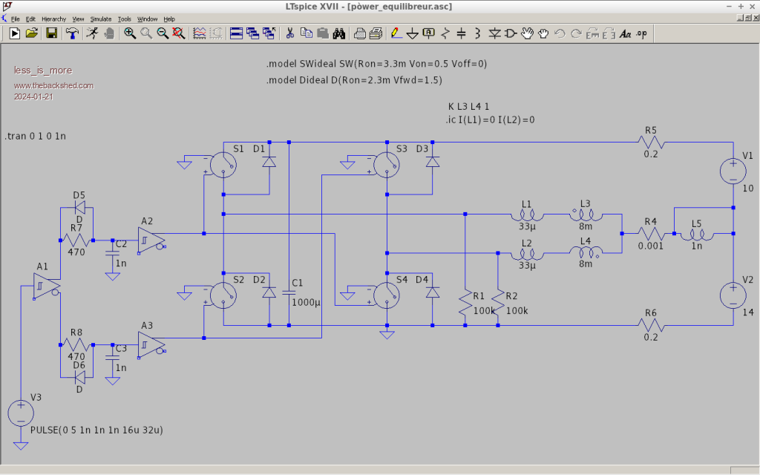
Task: Open the Control Panel hammer icon
Action: (x=72, y=33)
